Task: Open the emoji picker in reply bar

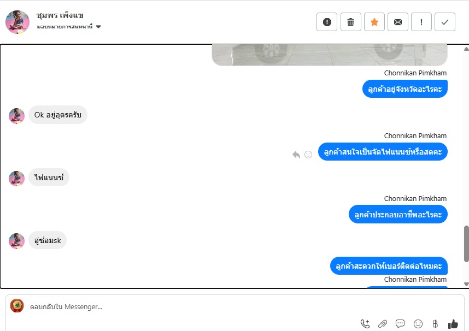Action: pos(418,323)
